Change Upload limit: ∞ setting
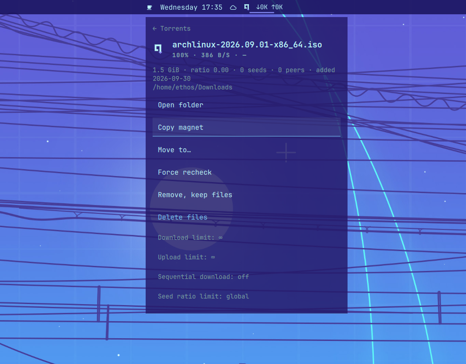 pos(247,257)
